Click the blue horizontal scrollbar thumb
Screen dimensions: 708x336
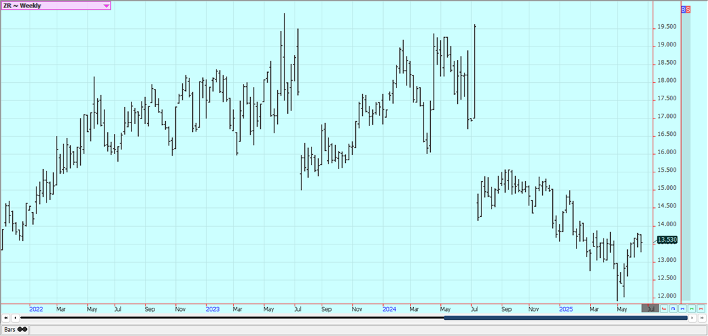(x=566, y=318)
